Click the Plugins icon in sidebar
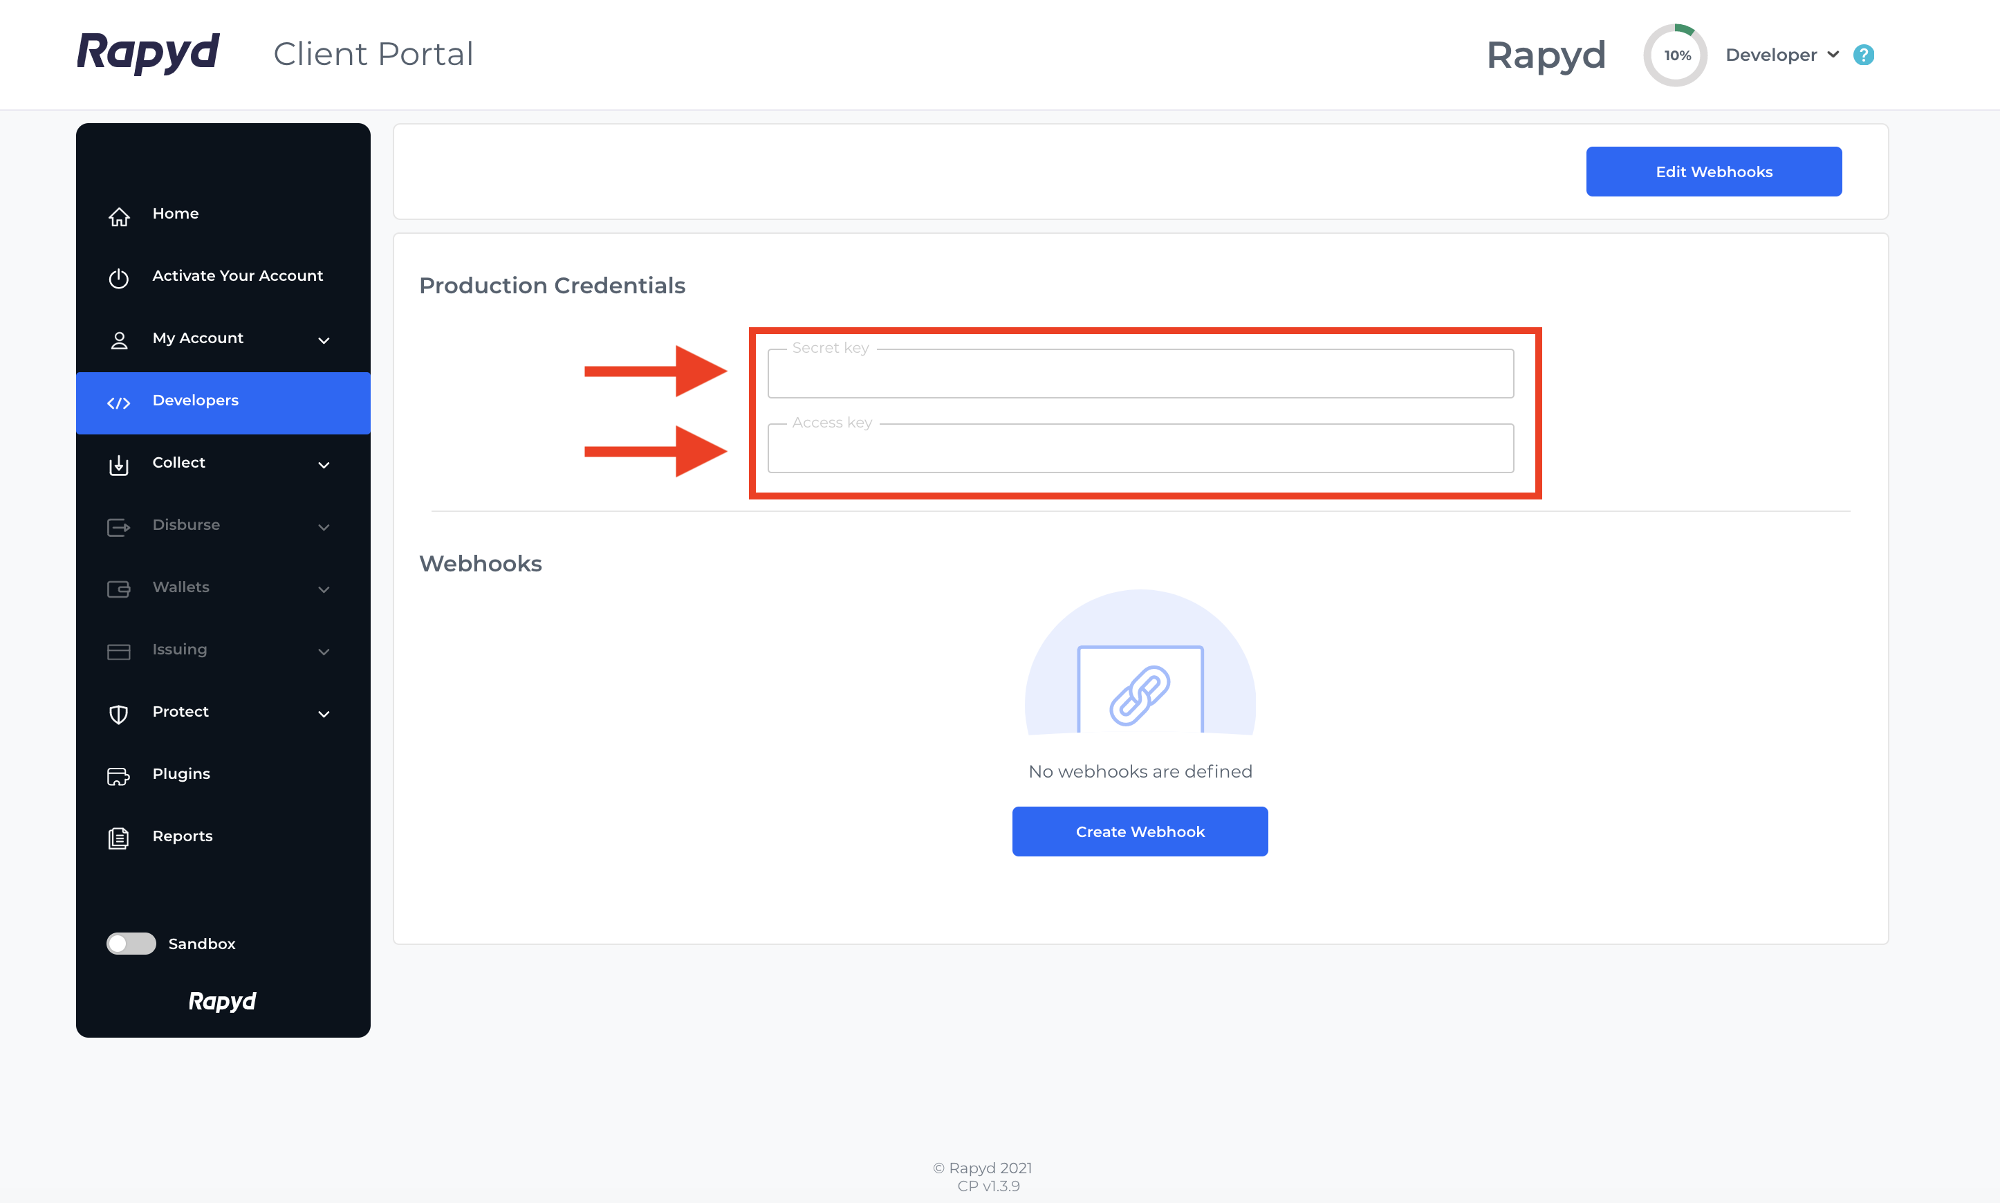 click(118, 775)
